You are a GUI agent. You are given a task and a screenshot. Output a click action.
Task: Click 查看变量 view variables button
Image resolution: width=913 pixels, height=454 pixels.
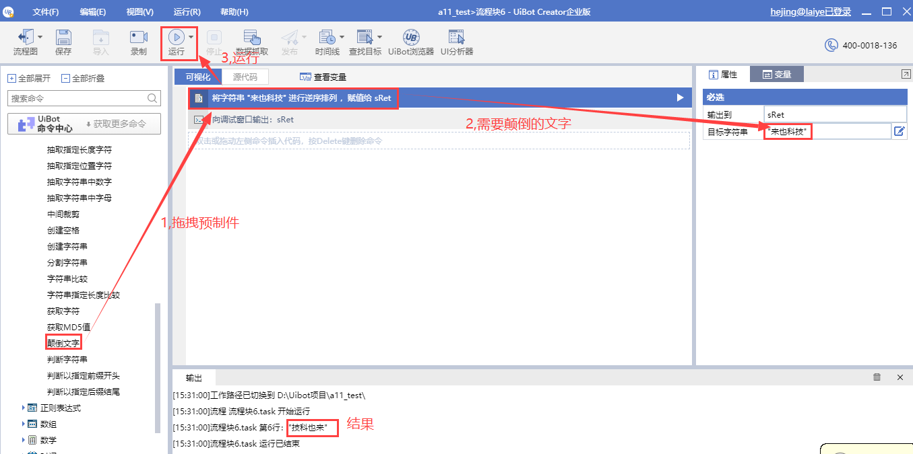click(x=323, y=77)
